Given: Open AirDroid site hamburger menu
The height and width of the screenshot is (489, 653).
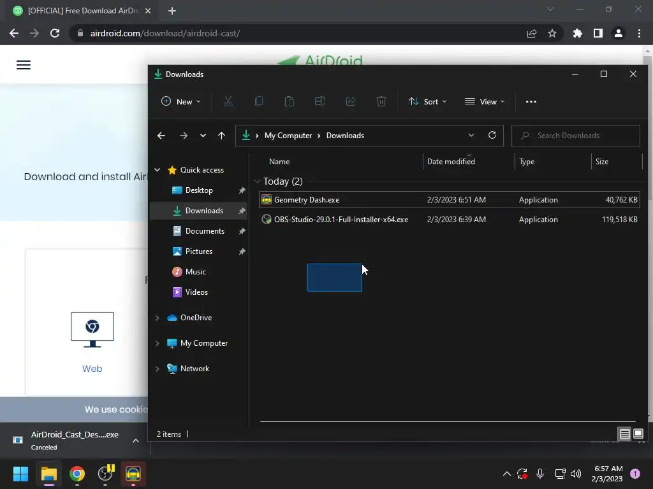Looking at the screenshot, I should [x=24, y=65].
